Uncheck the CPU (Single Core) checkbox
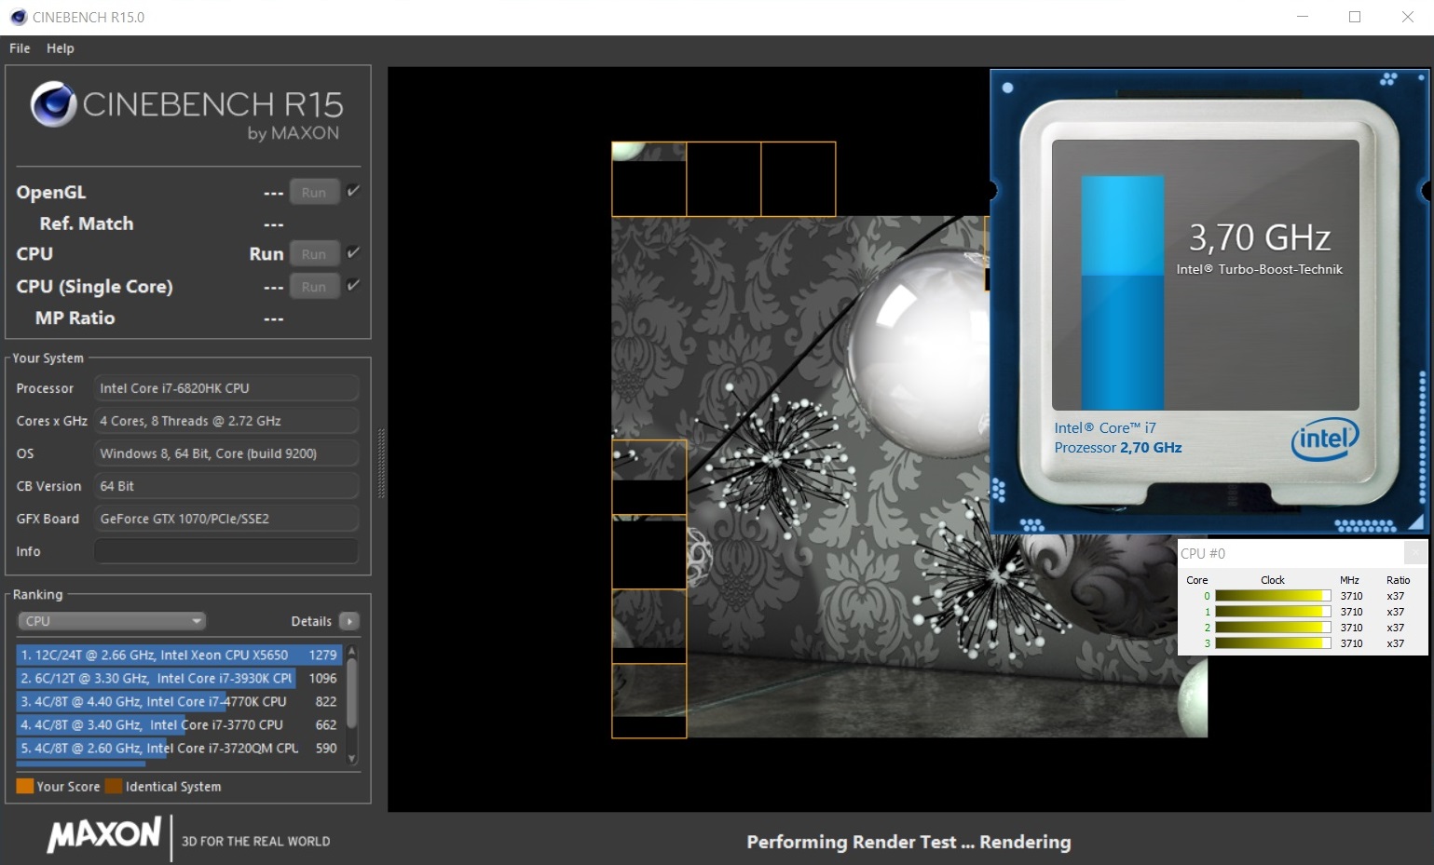 pyautogui.click(x=353, y=285)
